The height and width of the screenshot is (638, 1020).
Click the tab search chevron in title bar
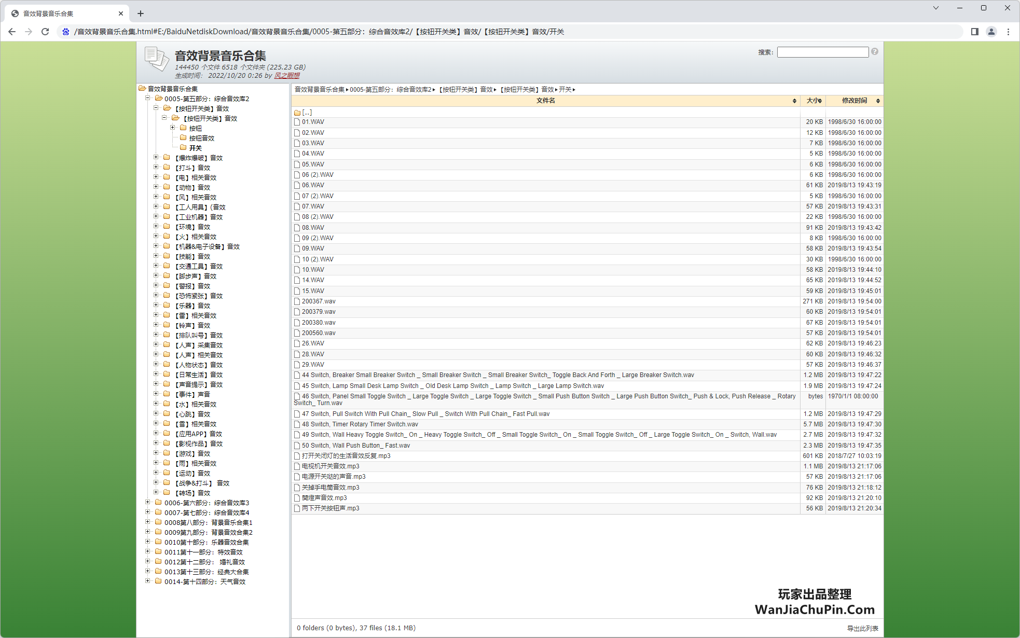tap(936, 8)
